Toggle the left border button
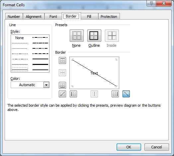The height and width of the screenshot is (156, 174). click(73, 94)
